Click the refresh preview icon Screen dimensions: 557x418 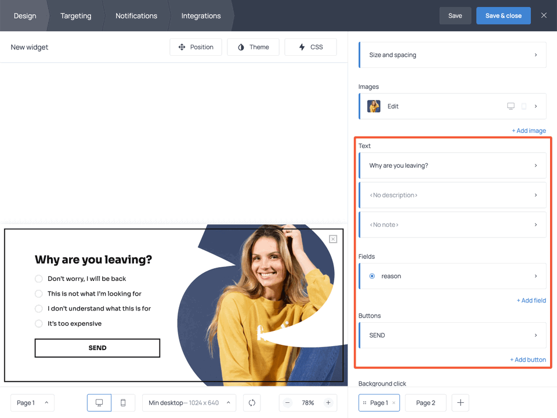251,402
